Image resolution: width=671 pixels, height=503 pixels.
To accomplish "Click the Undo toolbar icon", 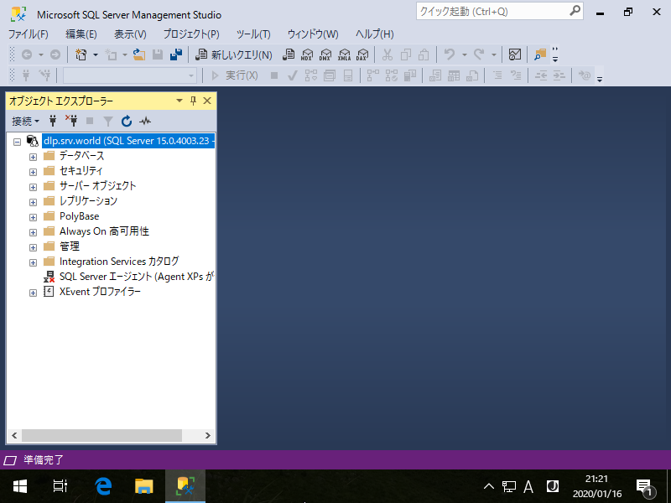I will tap(450, 54).
